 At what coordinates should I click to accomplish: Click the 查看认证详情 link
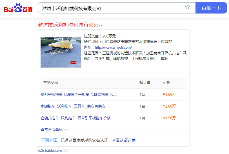point(124,140)
